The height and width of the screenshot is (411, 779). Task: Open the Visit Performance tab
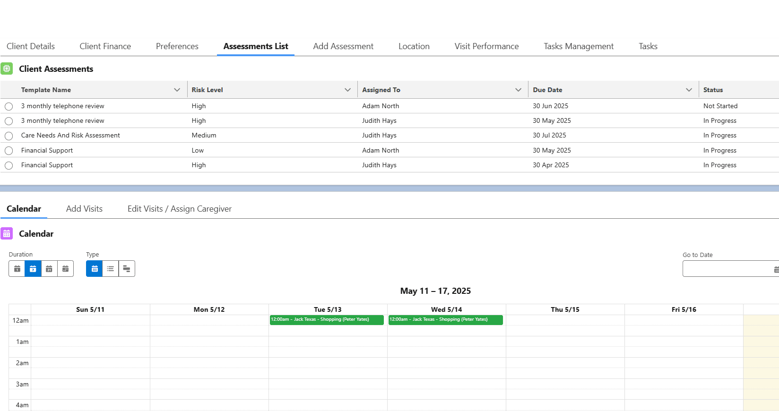tap(486, 46)
